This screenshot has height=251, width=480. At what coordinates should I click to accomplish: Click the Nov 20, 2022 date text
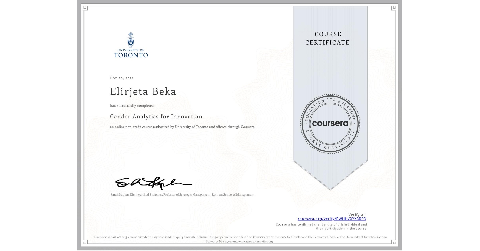point(121,78)
